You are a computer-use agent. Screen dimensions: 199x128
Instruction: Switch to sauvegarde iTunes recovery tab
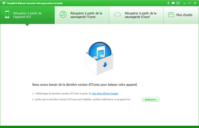tap(82, 15)
